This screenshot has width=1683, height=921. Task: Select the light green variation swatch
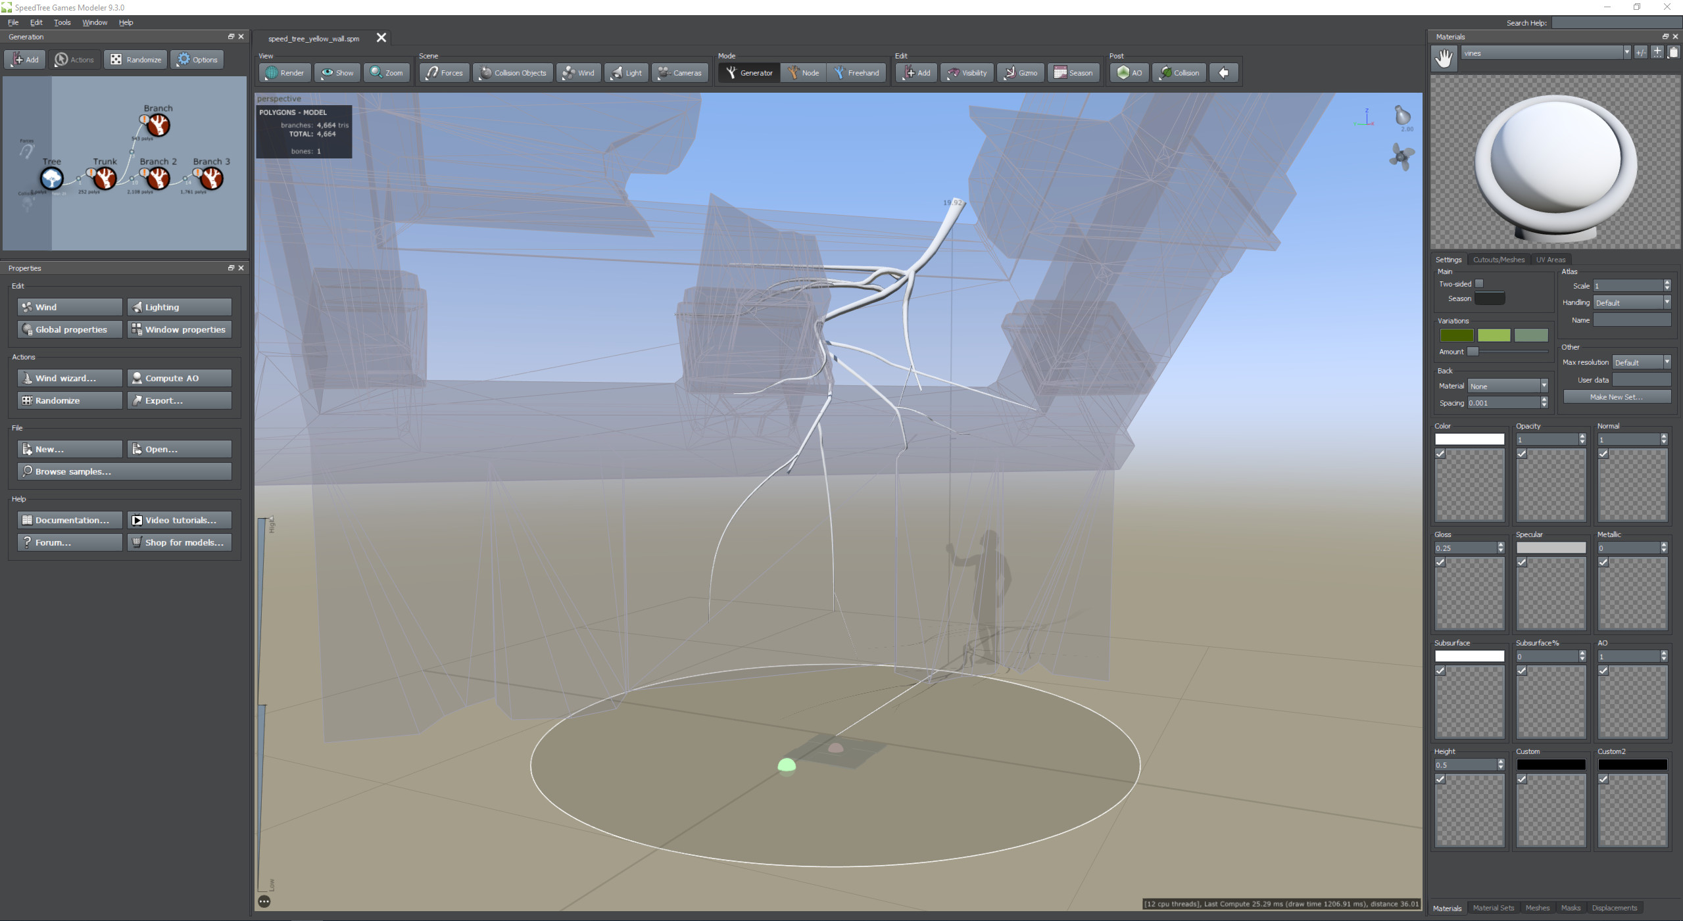[1494, 335]
